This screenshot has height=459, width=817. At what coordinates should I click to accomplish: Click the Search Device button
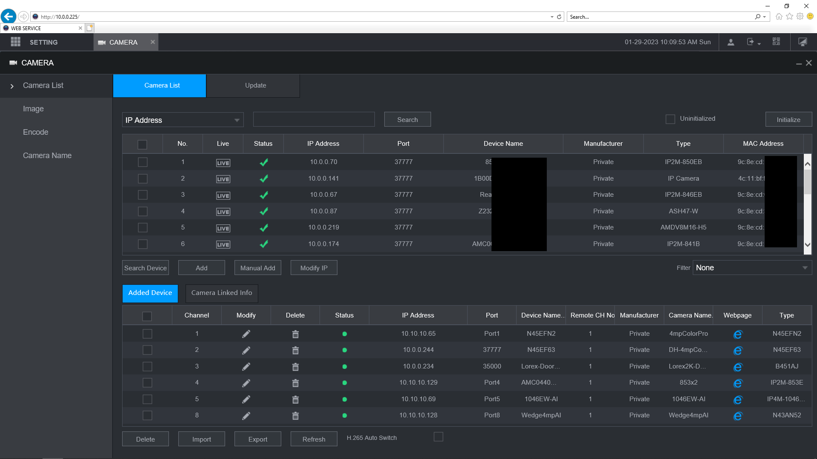pos(146,268)
